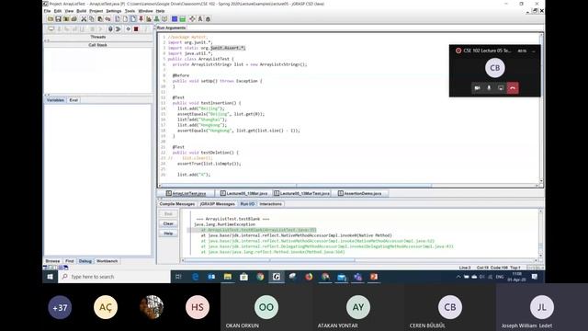Viewport: 588px width, 331px height.
Task: Click the editor horizontal scrollbar
Action: pyautogui.click(x=349, y=186)
